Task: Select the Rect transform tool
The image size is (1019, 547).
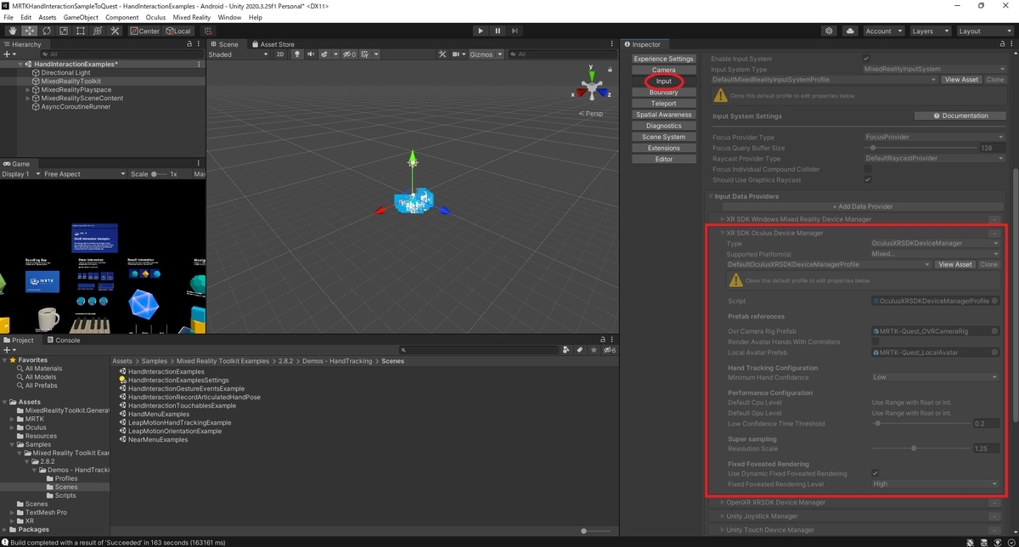Action: coord(80,31)
